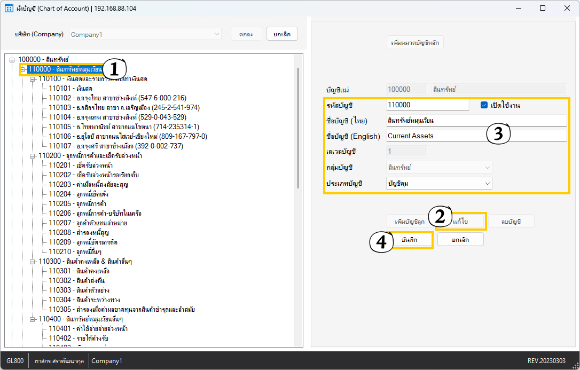Collapse the 110200 receivables tree node
The height and width of the screenshot is (370, 580).
[x=33, y=156]
